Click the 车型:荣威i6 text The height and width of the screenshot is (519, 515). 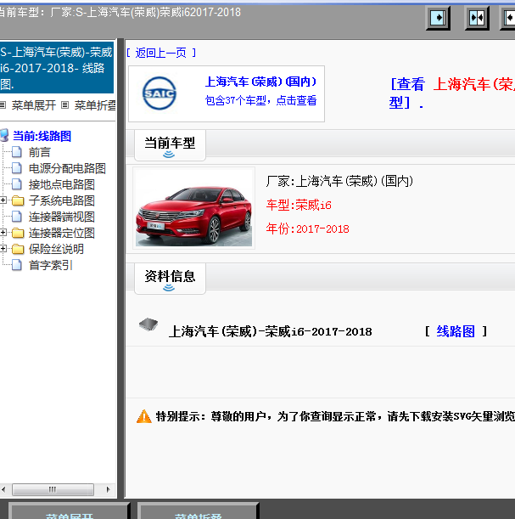299,205
